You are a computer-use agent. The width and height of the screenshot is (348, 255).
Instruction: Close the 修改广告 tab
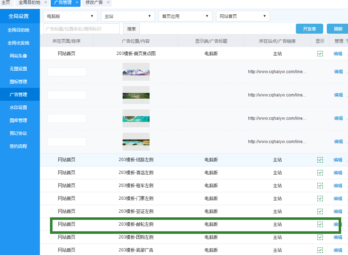(108, 3)
